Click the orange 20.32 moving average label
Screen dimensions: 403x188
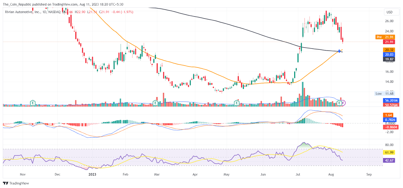pyautogui.click(x=389, y=50)
